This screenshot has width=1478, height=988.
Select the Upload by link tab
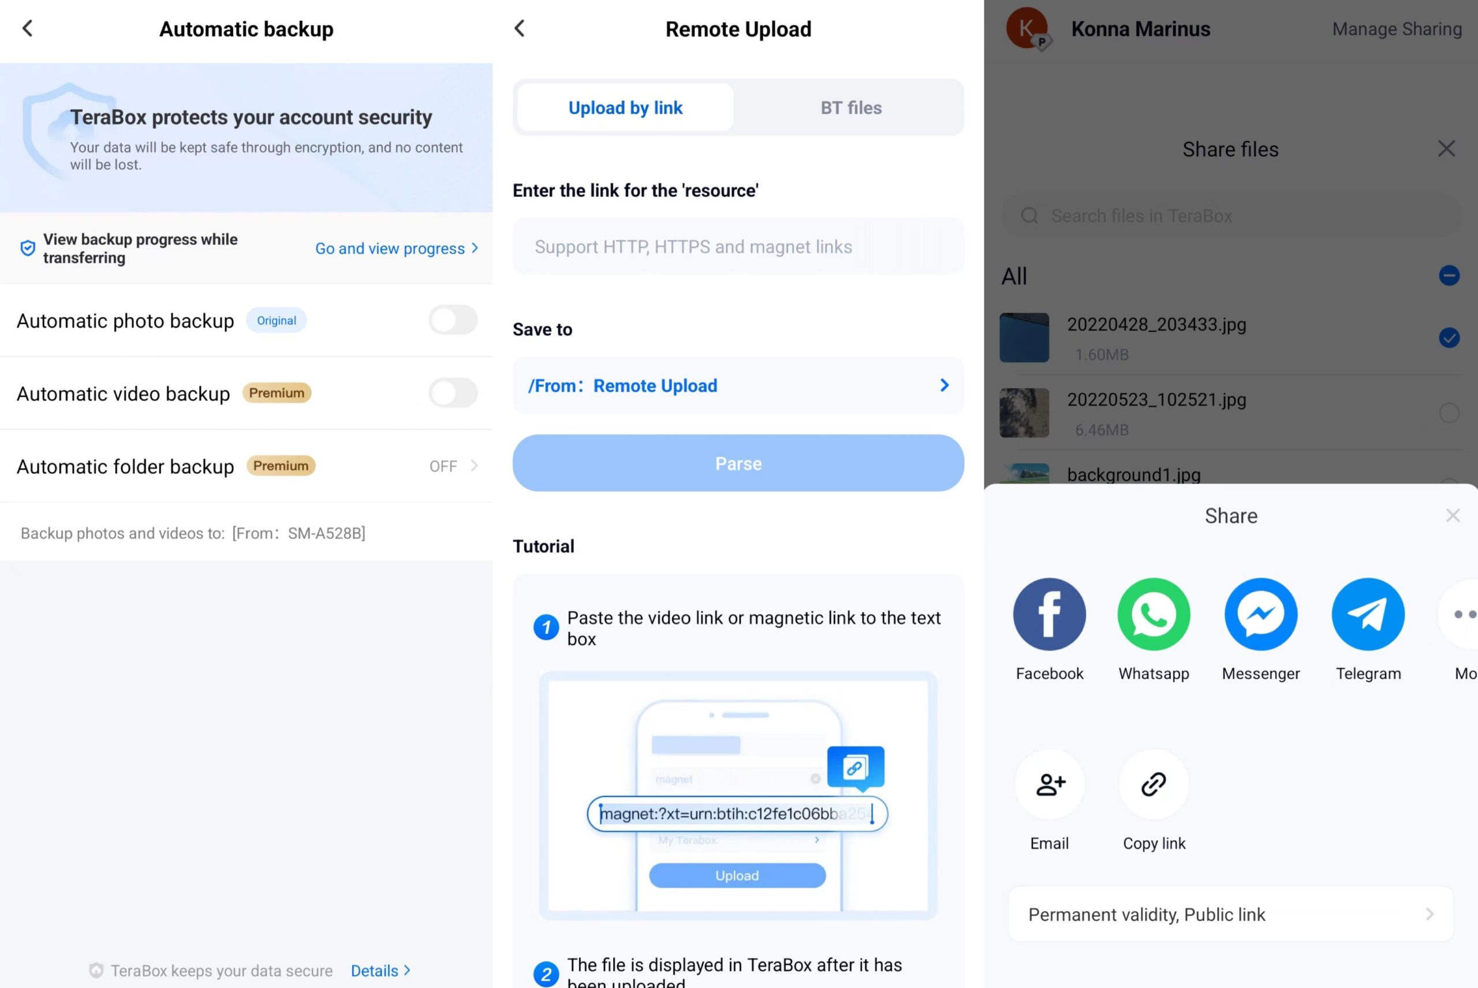coord(625,107)
